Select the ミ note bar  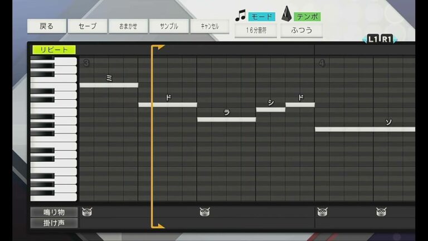[109, 85]
